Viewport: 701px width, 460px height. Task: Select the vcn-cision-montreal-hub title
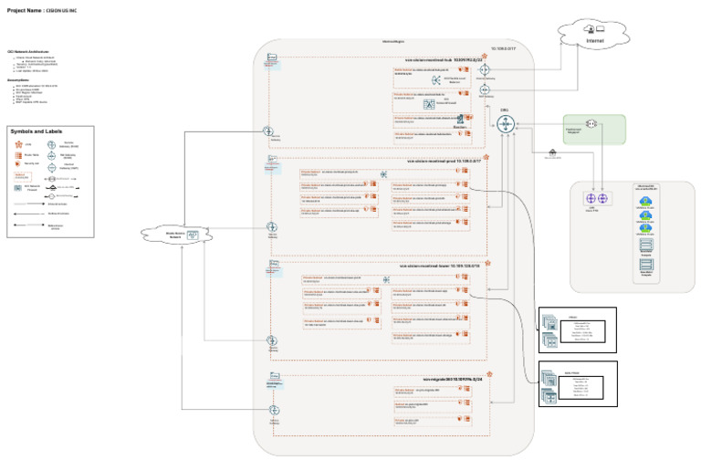pos(442,59)
